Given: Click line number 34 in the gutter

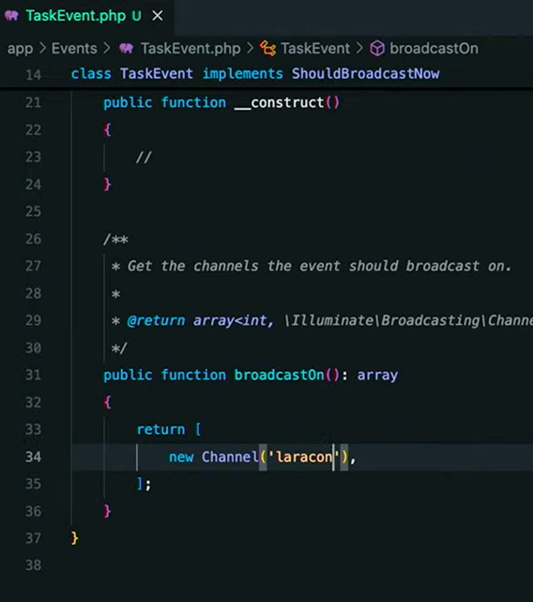Looking at the screenshot, I should [33, 456].
